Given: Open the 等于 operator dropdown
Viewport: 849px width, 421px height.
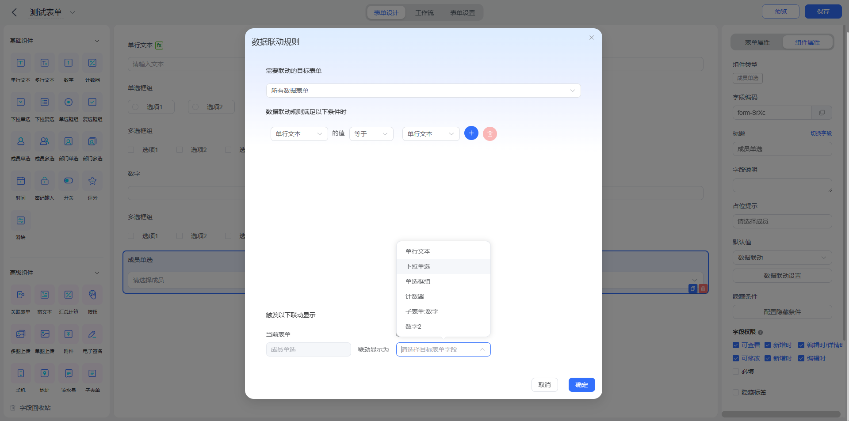Looking at the screenshot, I should click(x=371, y=134).
